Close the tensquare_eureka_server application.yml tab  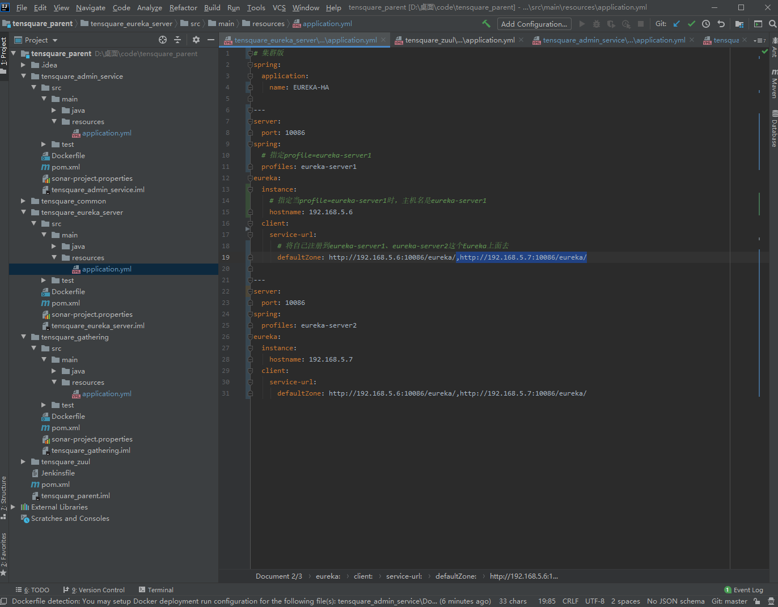[384, 40]
